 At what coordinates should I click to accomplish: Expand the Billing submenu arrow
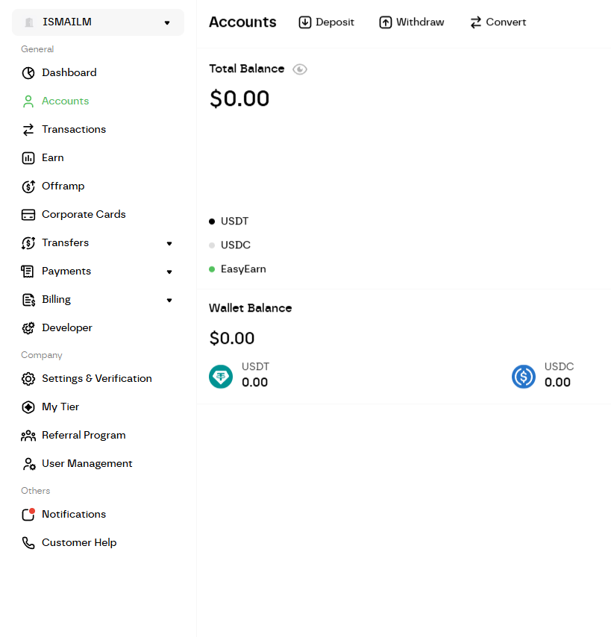click(169, 300)
